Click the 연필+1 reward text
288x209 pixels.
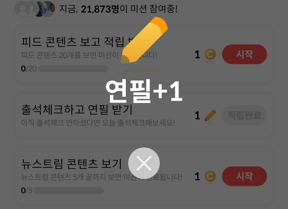pyautogui.click(x=144, y=91)
